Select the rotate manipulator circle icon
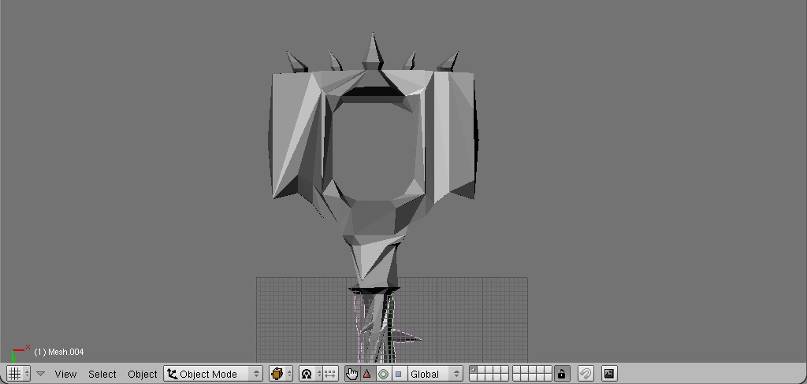807x384 pixels. pos(383,374)
